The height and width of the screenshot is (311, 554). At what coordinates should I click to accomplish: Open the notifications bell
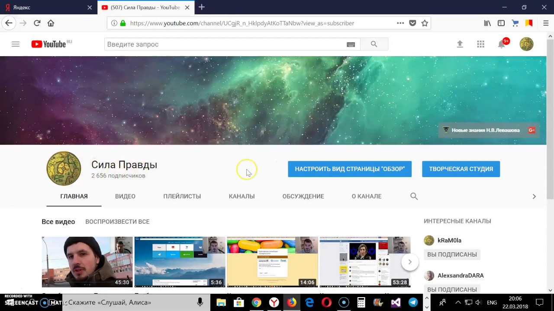point(502,44)
